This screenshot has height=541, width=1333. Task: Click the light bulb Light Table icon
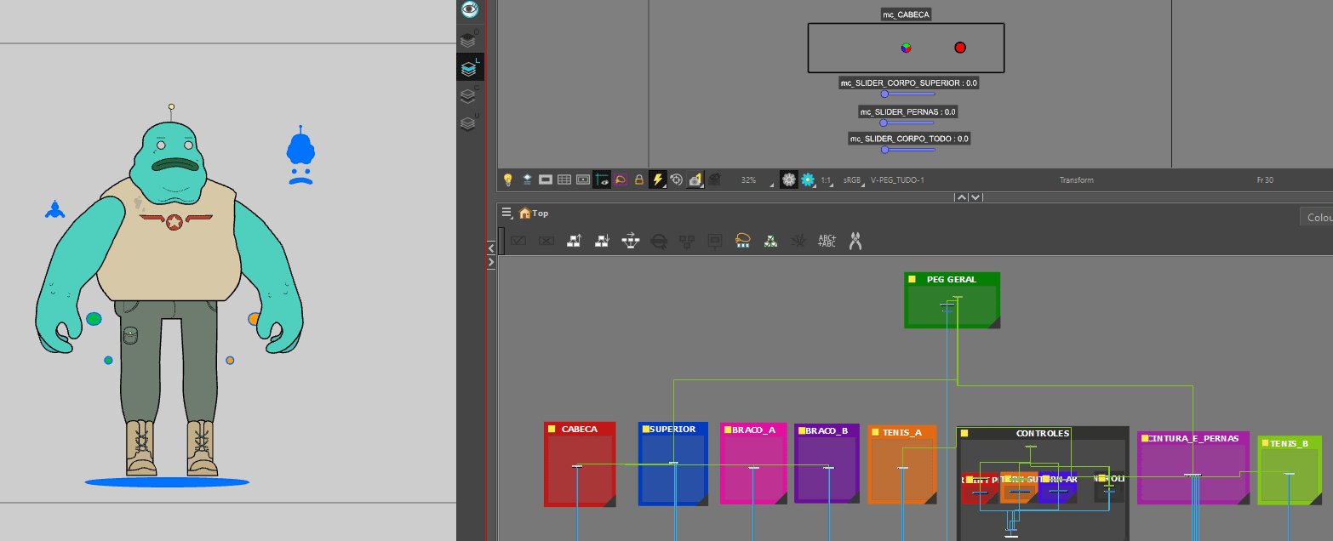[508, 179]
